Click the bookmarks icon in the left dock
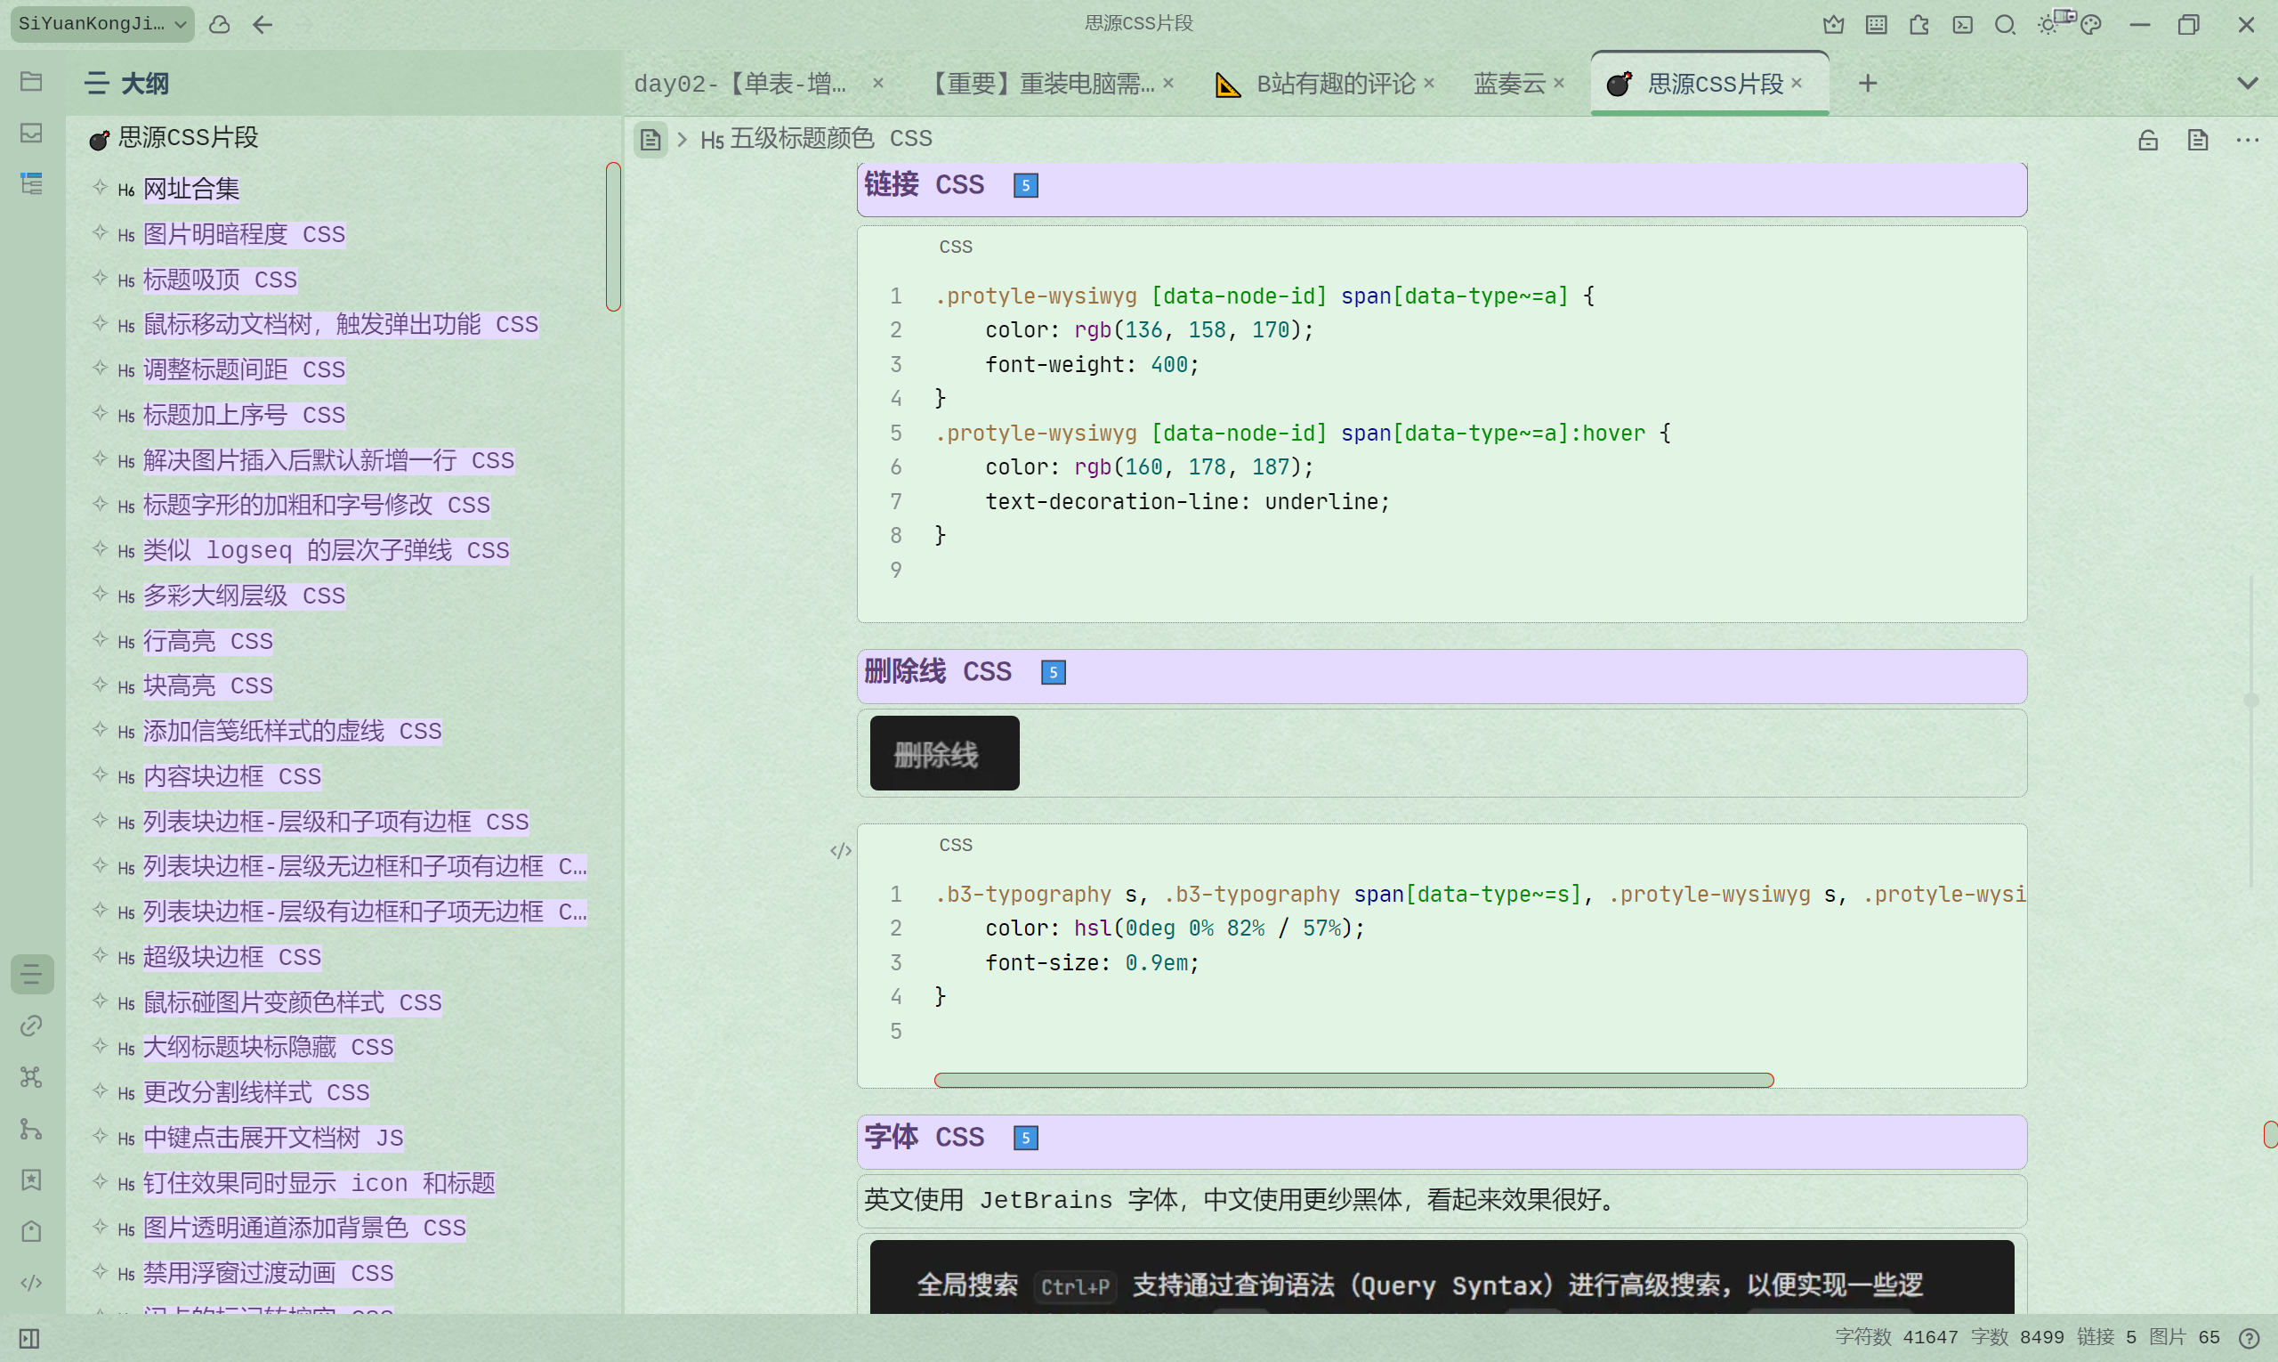 tap(31, 1180)
